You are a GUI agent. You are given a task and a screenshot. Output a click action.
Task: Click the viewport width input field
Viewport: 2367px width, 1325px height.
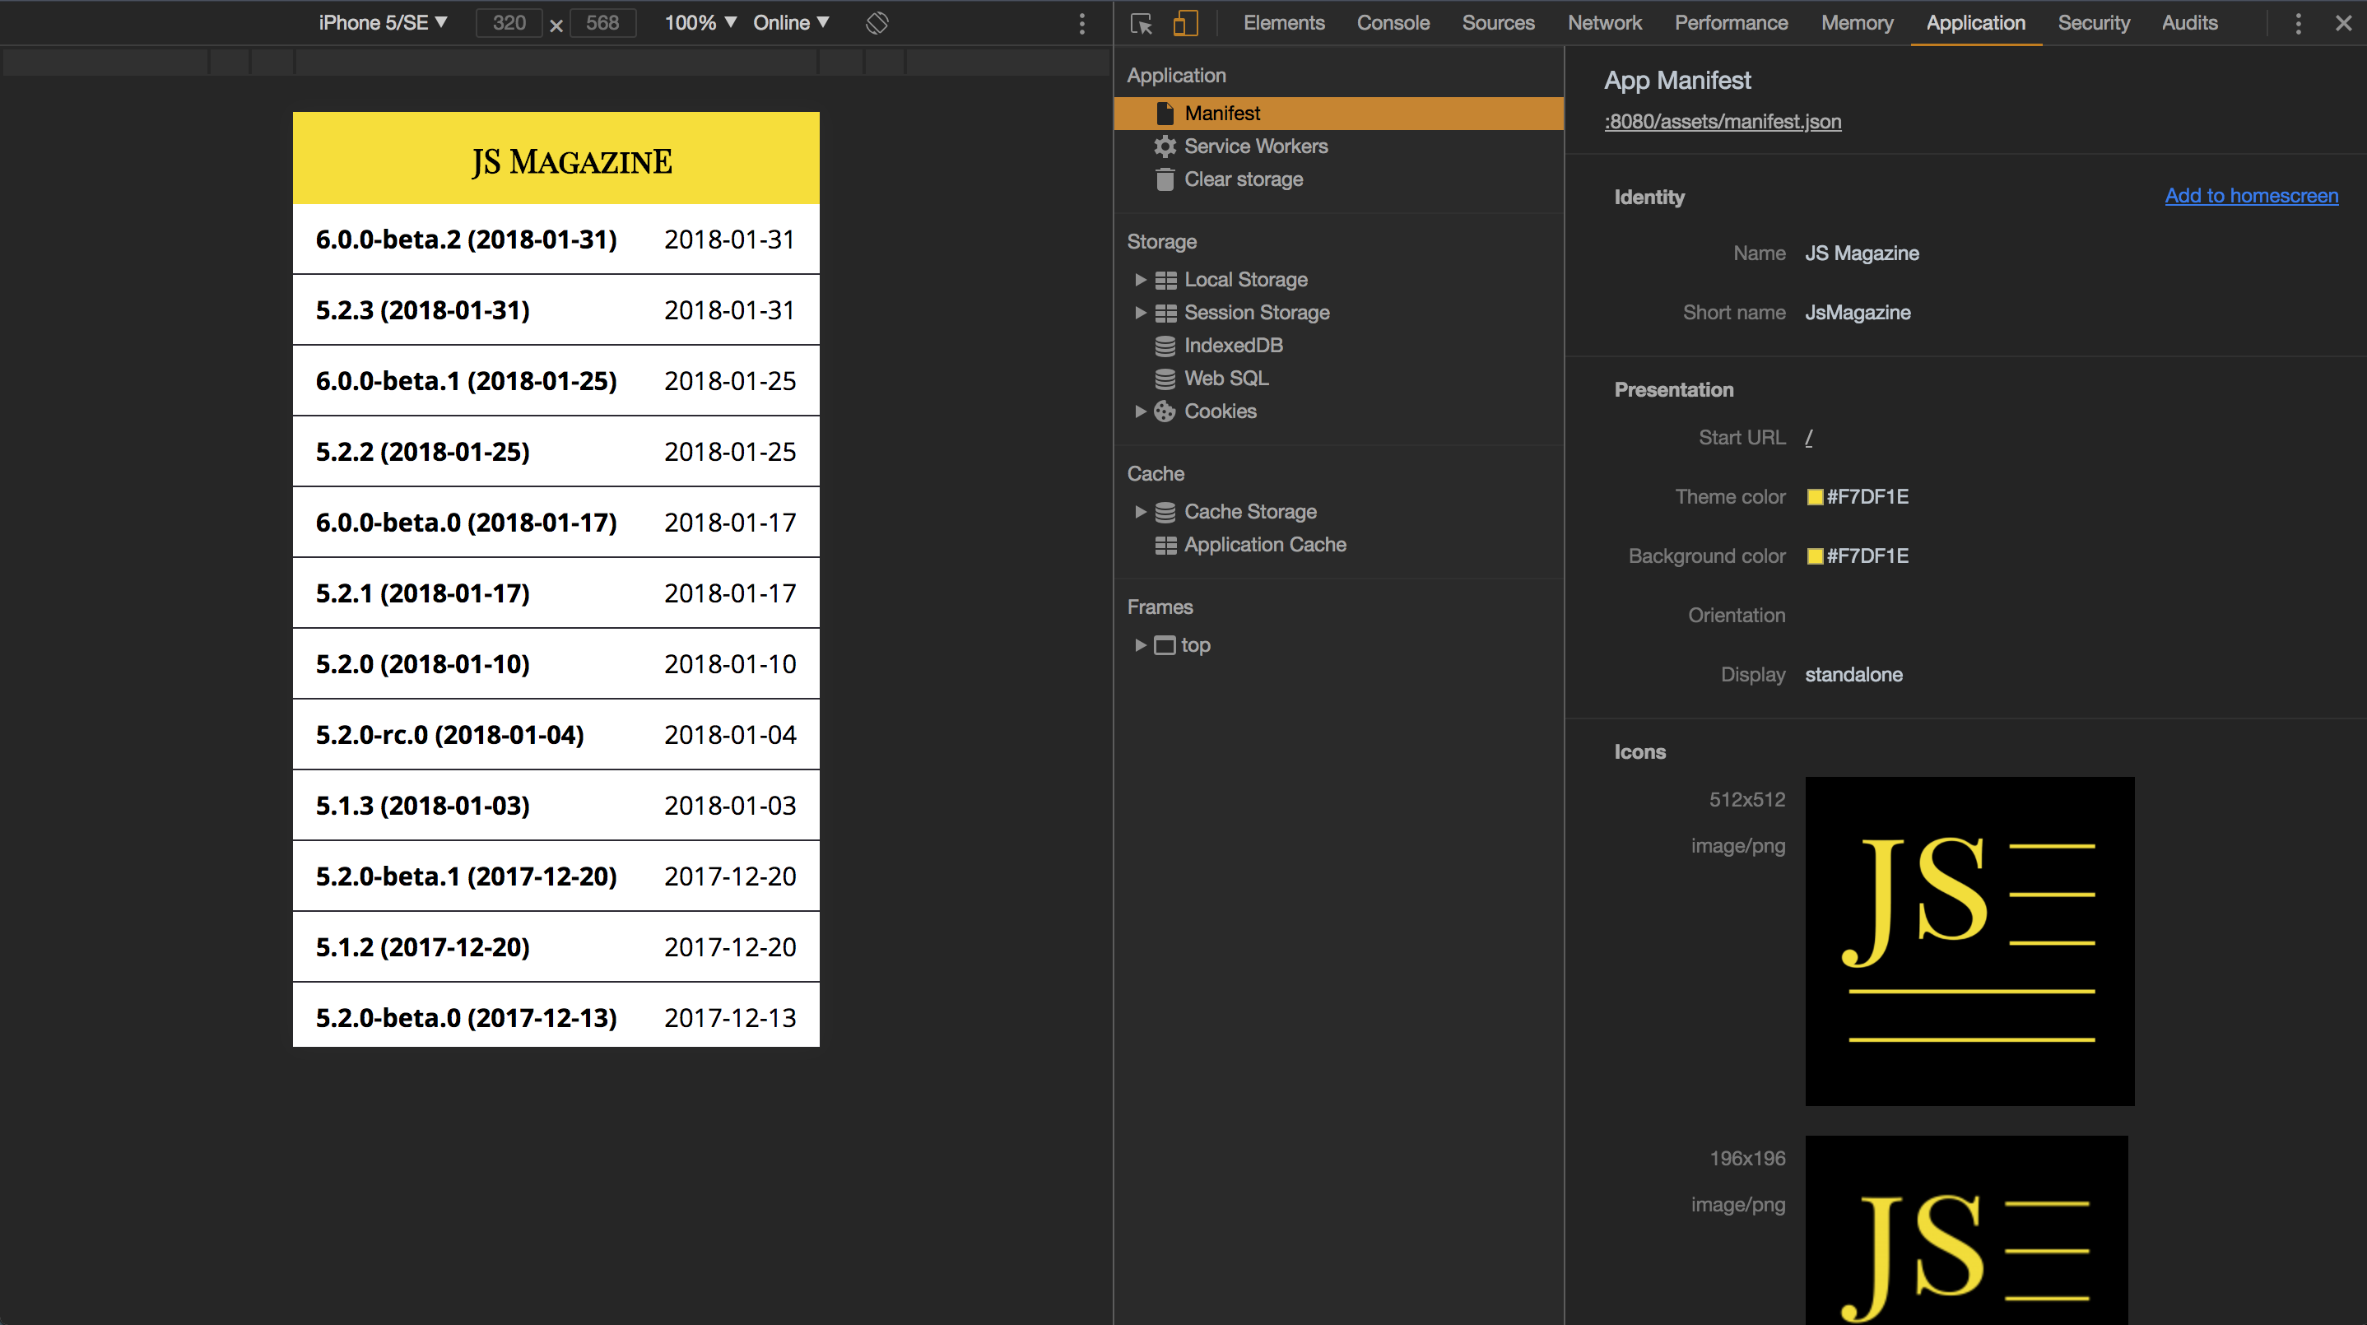(x=508, y=23)
